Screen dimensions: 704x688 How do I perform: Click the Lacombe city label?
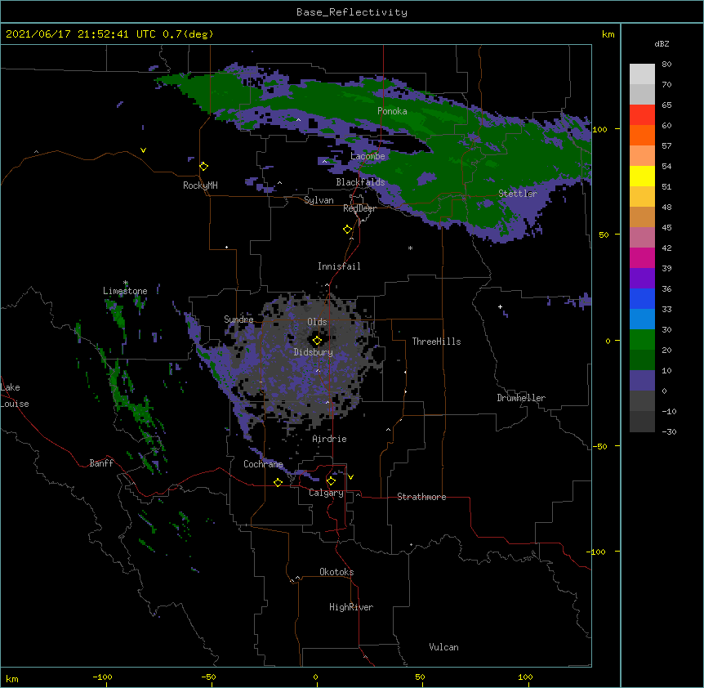368,156
